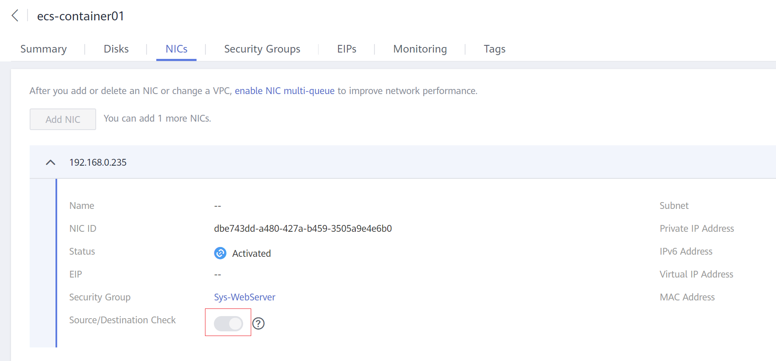Click the Private IP Address label
This screenshot has width=776, height=361.
point(696,229)
